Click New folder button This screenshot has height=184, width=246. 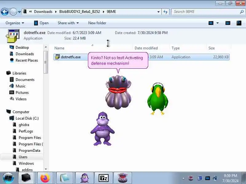pos(97,23)
